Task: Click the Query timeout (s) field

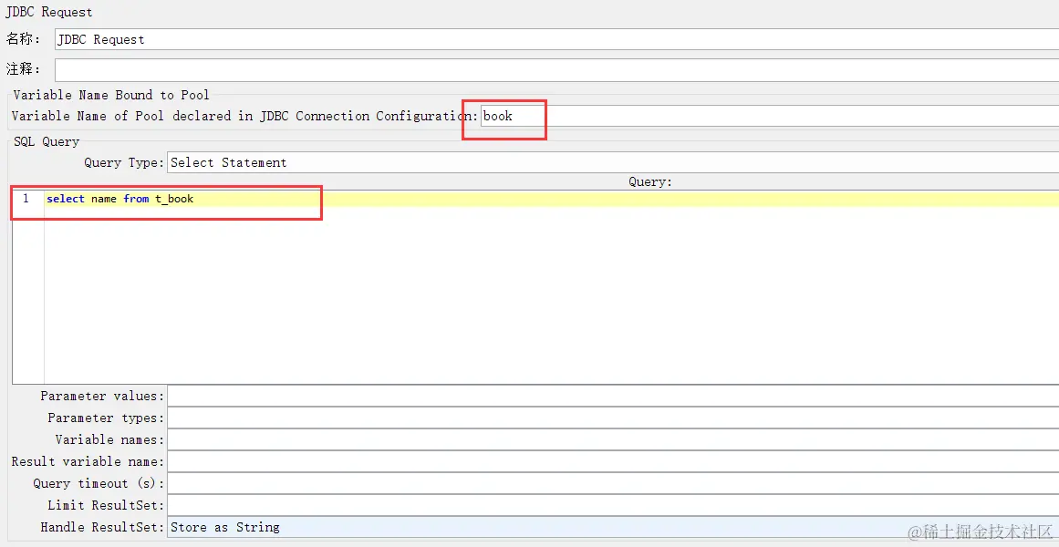Action: [613, 483]
